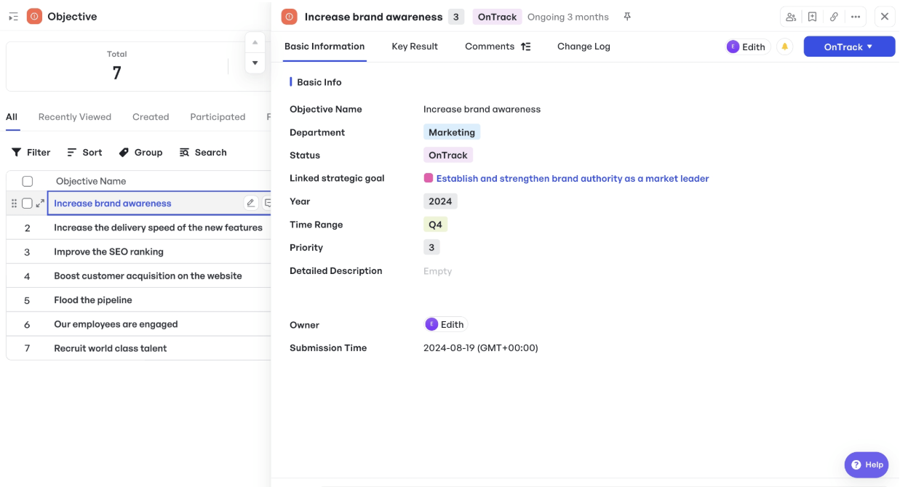Viewport: 908px width, 487px height.
Task: Open the Increase brand awareness objective link
Action: click(x=113, y=204)
